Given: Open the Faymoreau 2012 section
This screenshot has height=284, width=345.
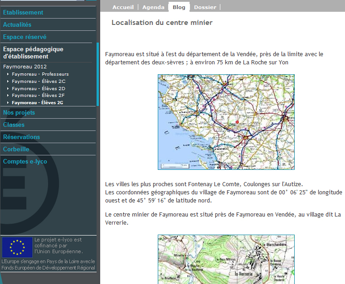Looking at the screenshot, I should point(25,67).
